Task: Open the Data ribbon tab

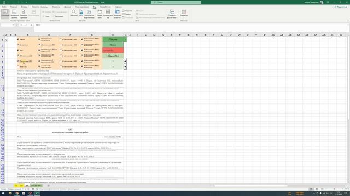Action: click(67, 7)
